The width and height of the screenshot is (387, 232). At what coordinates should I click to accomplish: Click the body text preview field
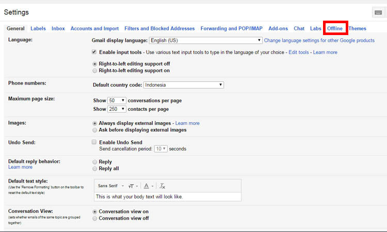tap(168, 197)
